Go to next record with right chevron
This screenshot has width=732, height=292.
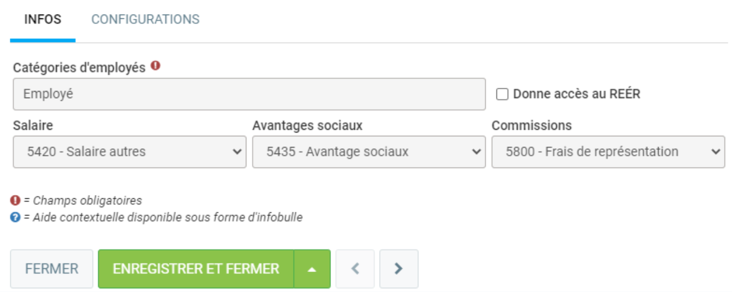coord(399,269)
